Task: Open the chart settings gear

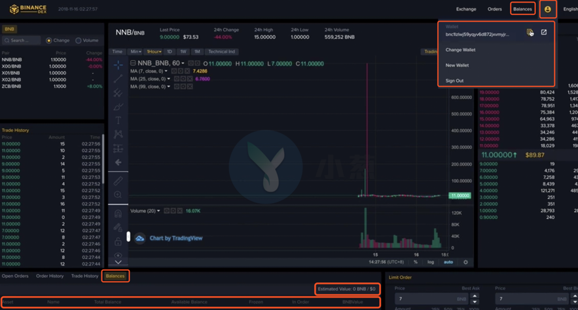Action: tap(465, 262)
